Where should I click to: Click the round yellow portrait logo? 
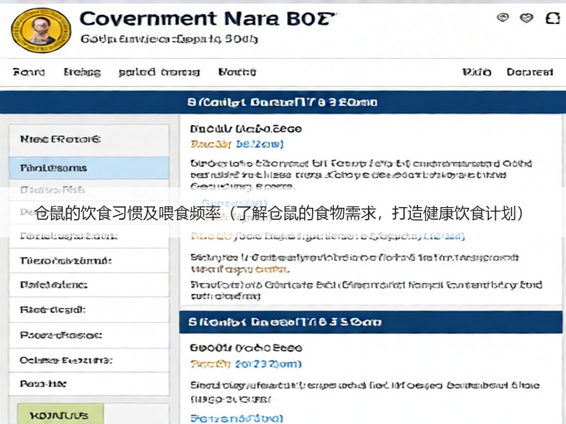click(x=41, y=30)
